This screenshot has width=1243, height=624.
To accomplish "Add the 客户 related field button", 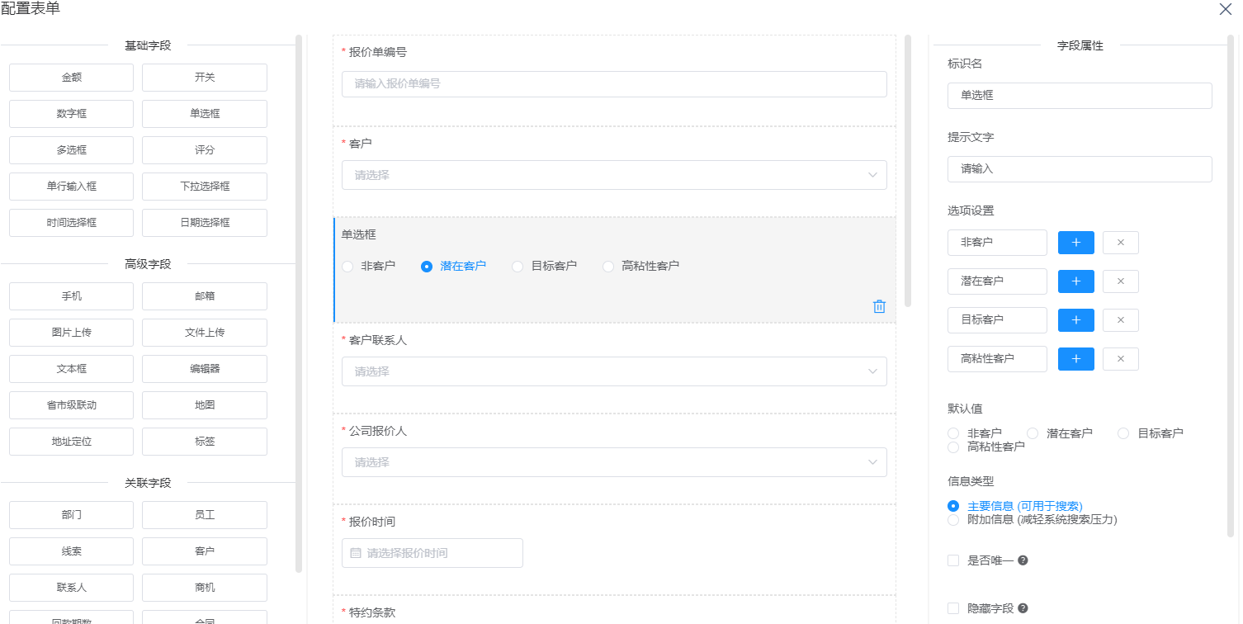I will 205,551.
